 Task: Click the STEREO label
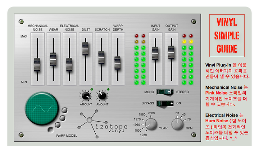(x=182, y=92)
